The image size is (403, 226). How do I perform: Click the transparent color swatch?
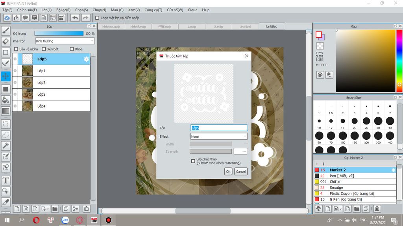point(320,46)
